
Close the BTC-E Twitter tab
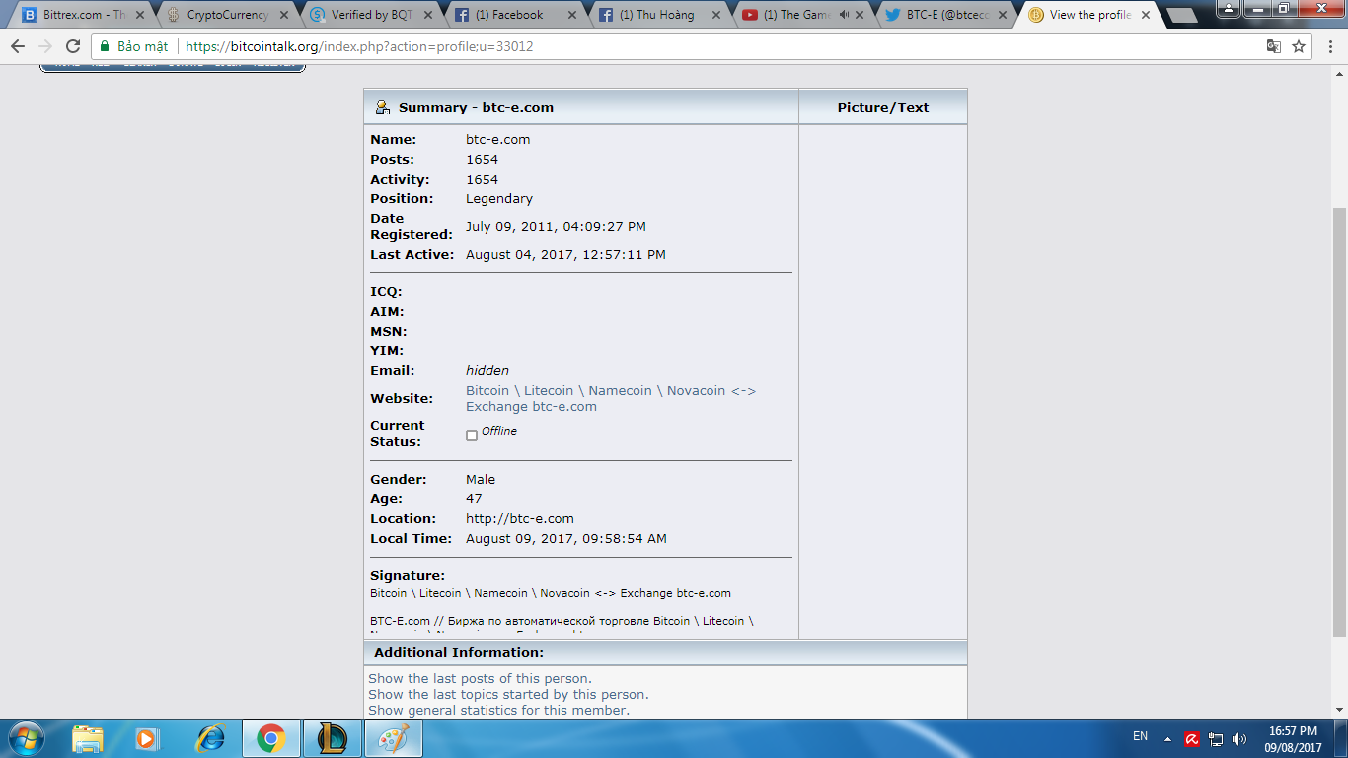coord(1005,15)
